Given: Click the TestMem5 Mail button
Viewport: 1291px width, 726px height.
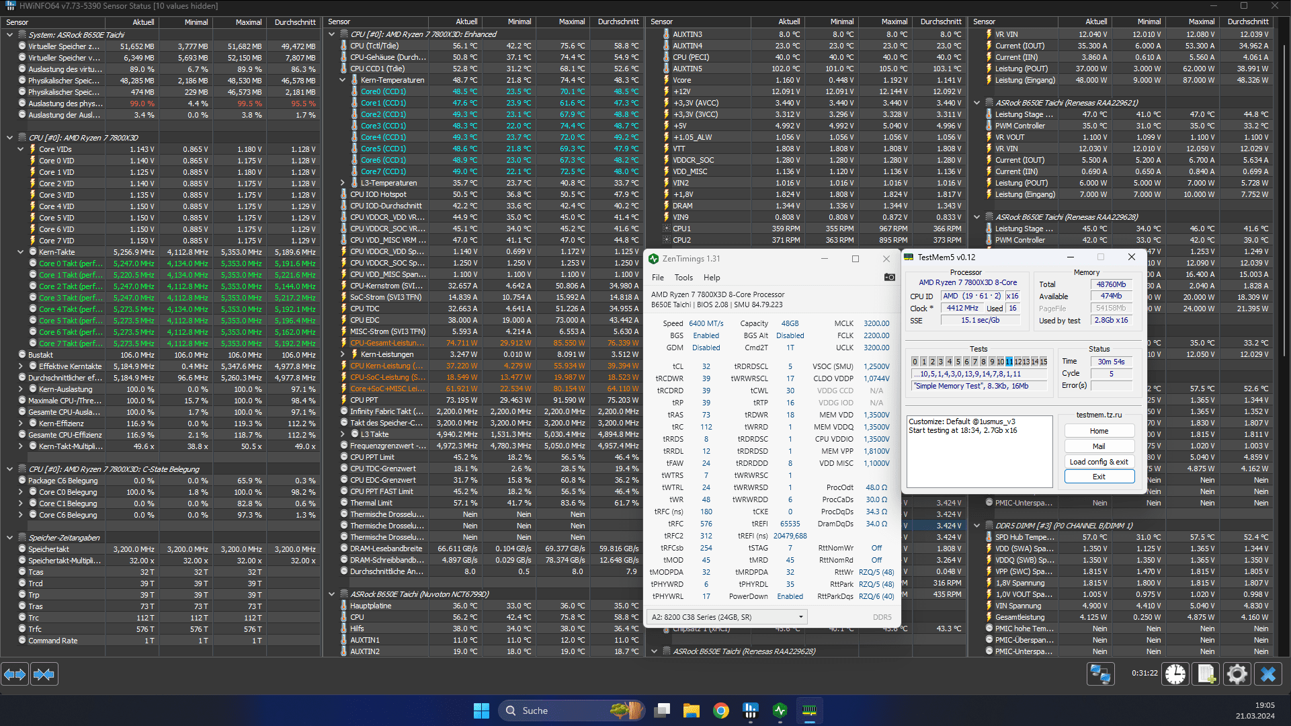Looking at the screenshot, I should 1099,446.
